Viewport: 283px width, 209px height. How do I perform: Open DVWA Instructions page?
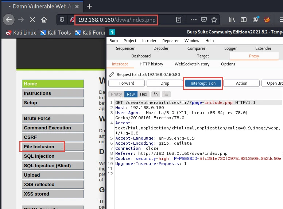tap(53, 93)
